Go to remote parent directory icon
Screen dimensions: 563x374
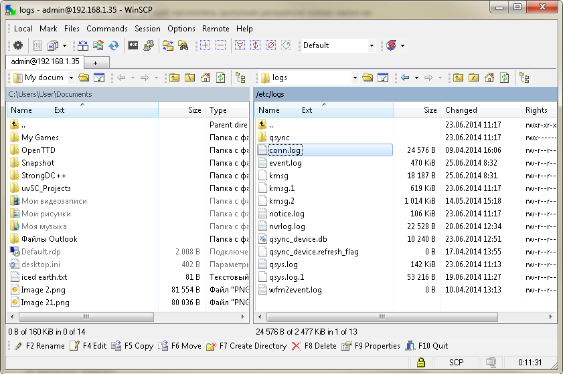(x=458, y=77)
